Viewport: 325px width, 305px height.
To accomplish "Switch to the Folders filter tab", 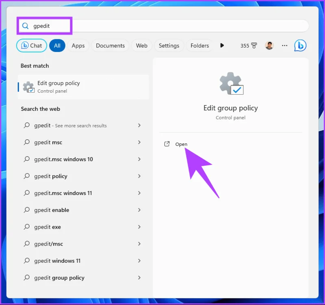I will (199, 45).
